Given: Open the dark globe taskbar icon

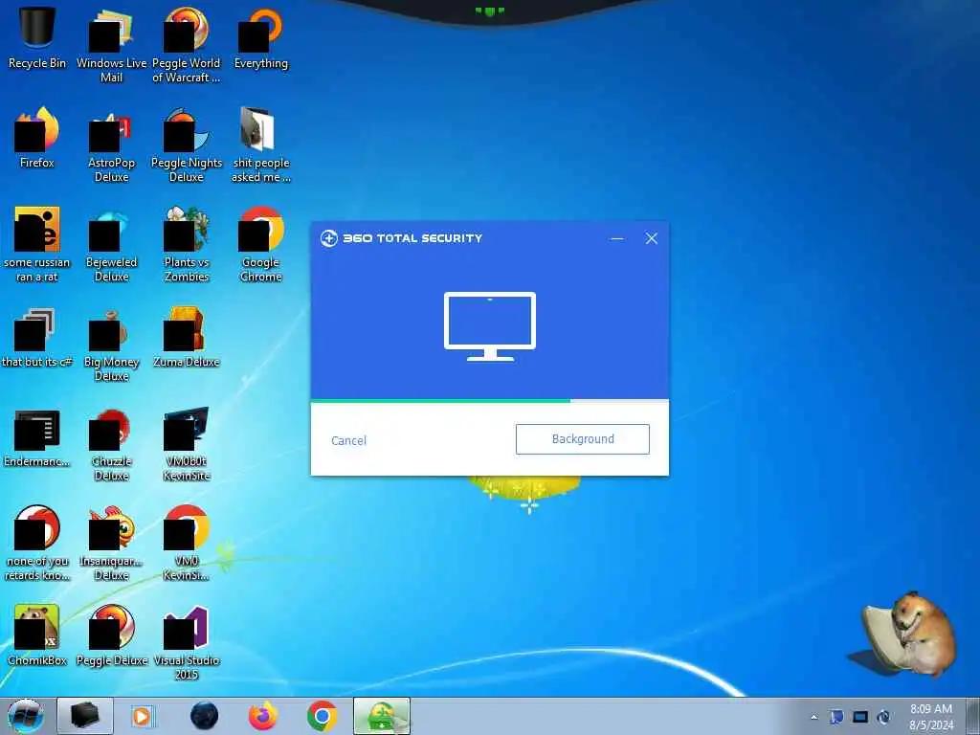Looking at the screenshot, I should tap(205, 716).
